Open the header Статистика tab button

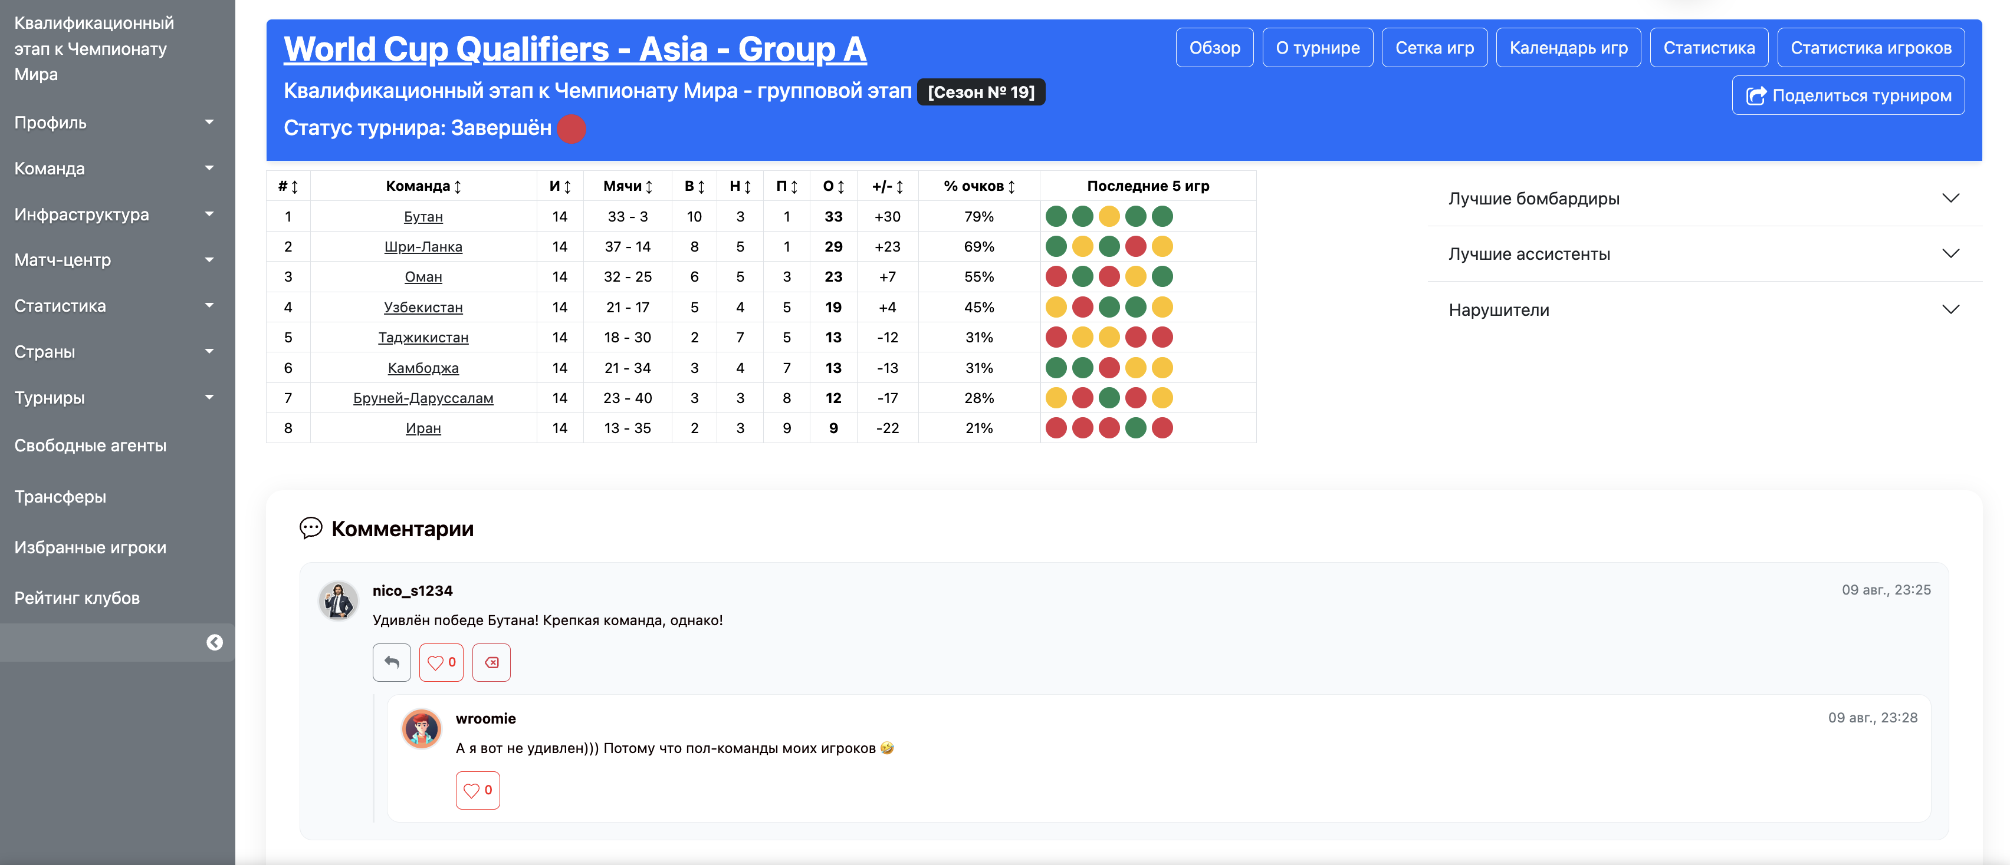tap(1709, 48)
